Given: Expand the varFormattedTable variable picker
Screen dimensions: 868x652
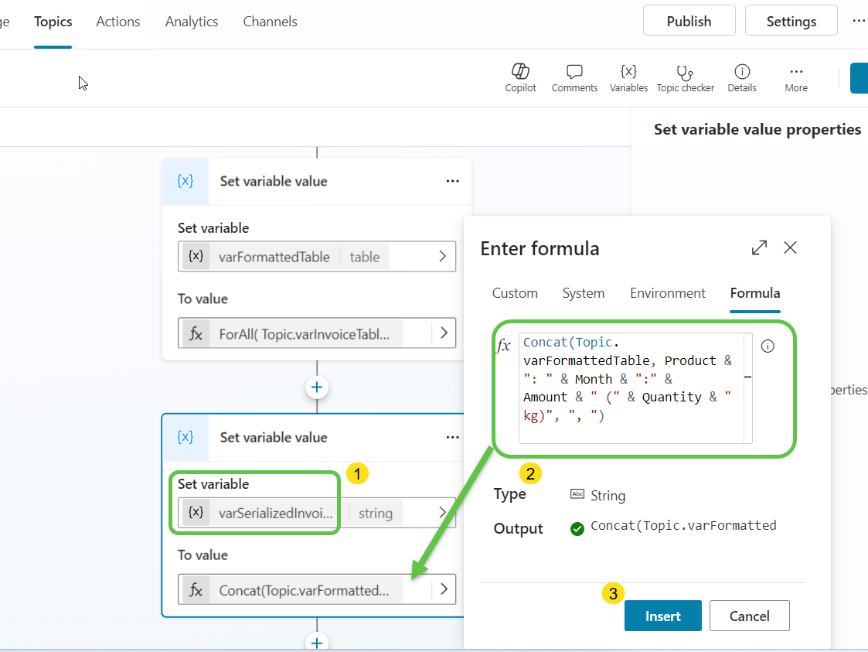Looking at the screenshot, I should pos(442,256).
